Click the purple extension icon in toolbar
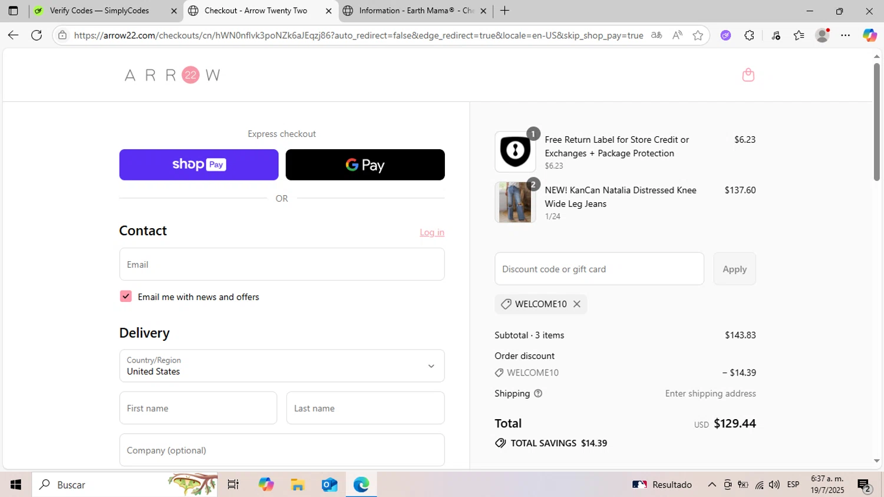Image resolution: width=884 pixels, height=497 pixels. pos(725,35)
